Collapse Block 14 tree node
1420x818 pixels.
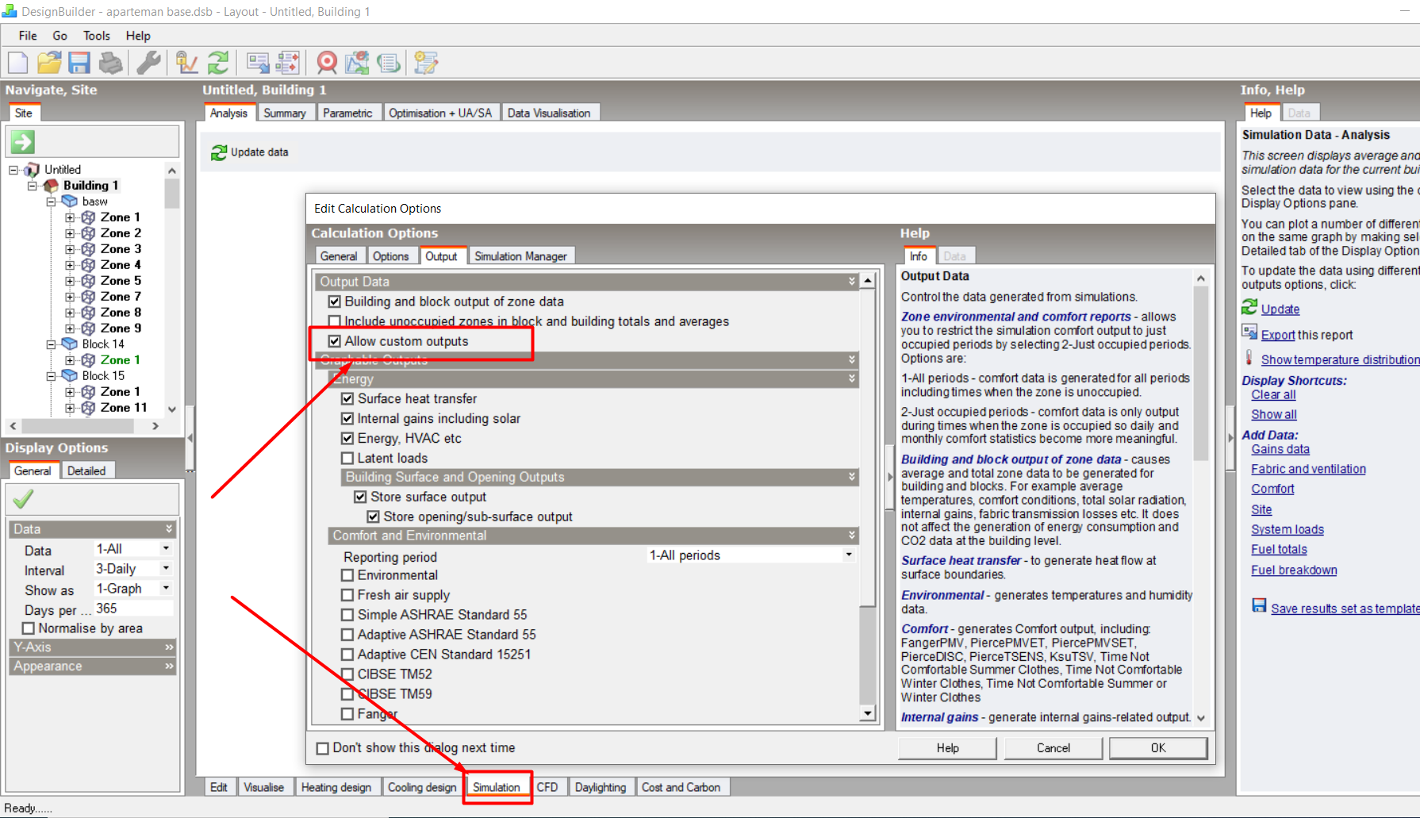(52, 344)
